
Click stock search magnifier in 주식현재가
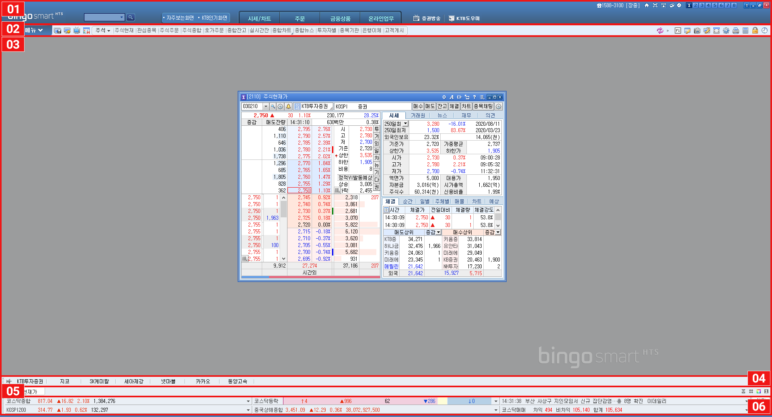(273, 106)
